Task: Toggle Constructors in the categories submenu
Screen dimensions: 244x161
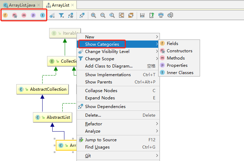Action: tap(179, 51)
